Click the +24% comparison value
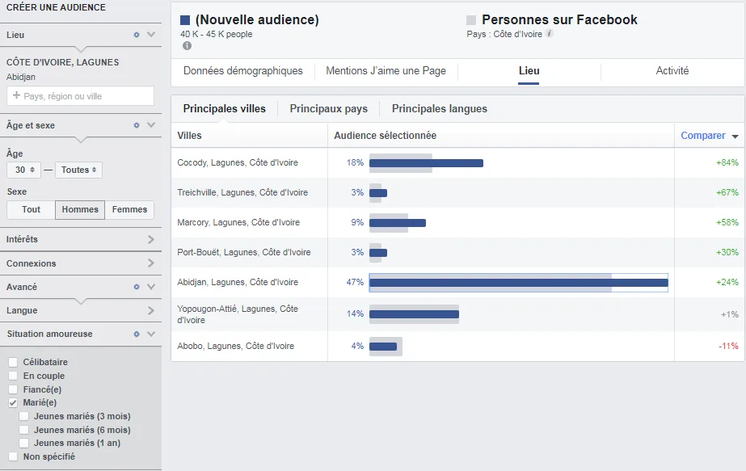Screen dimensions: 746x471 727,282
